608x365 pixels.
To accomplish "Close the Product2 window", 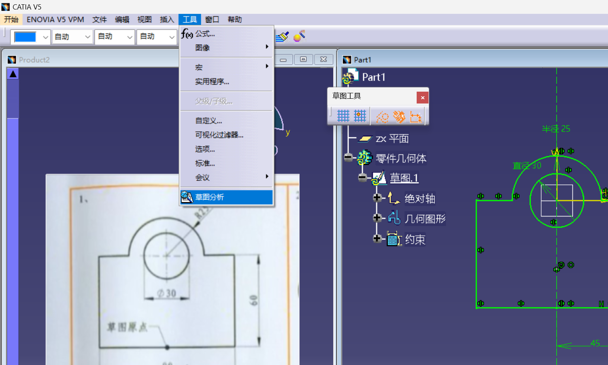I will (x=323, y=60).
